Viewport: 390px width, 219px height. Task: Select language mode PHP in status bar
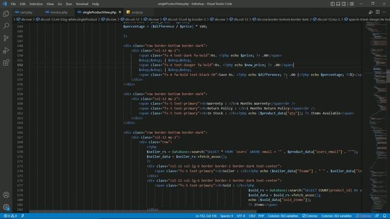click(261, 216)
